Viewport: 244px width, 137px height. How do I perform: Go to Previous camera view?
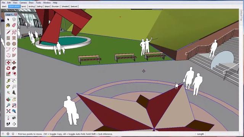(14, 111)
